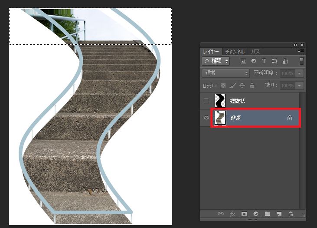
Task: Filter layers by pixel layer type
Action: (243, 61)
